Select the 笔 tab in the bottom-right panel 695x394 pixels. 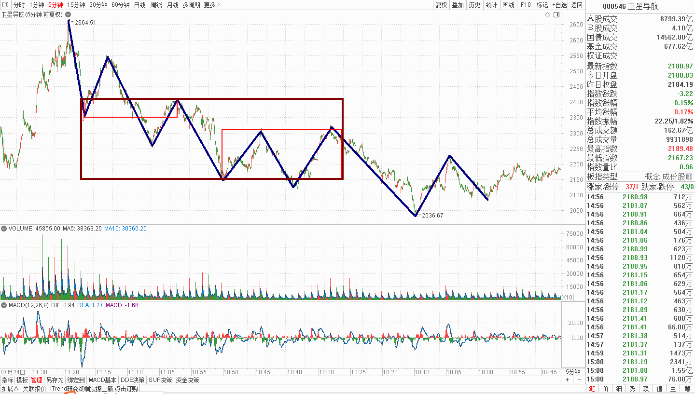tap(592, 389)
